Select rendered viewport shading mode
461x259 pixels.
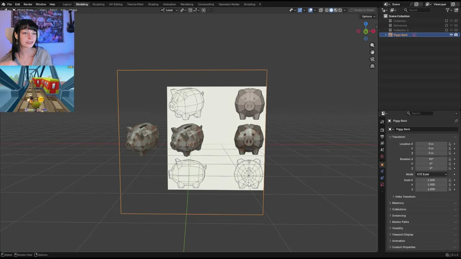(340, 10)
